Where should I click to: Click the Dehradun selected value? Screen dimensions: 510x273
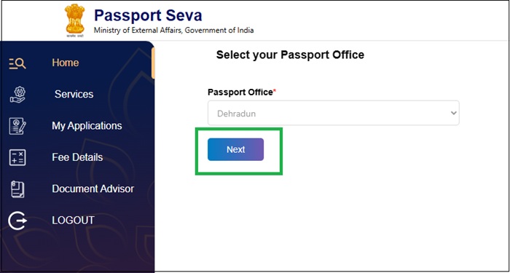(237, 114)
